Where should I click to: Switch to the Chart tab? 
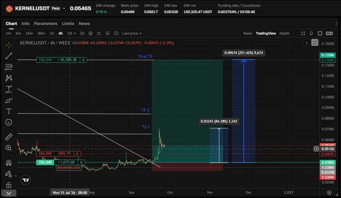[12, 23]
